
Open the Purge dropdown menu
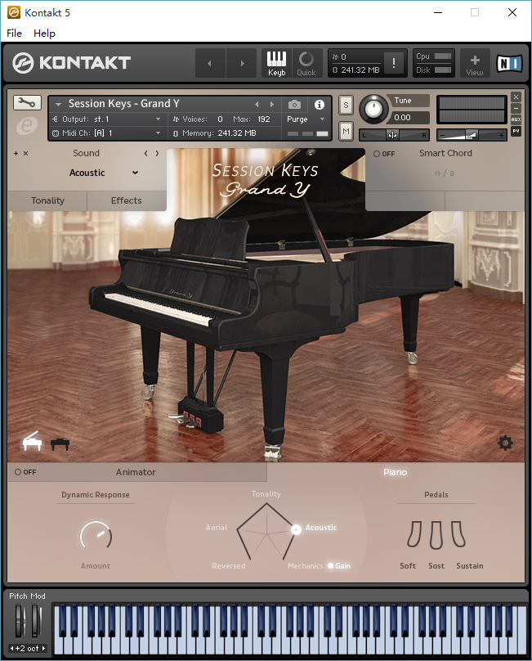tap(306, 119)
